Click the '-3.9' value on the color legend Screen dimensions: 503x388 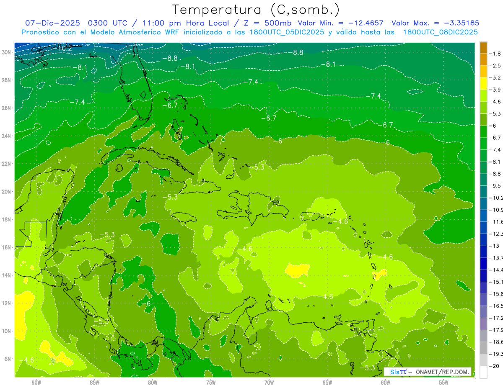(495, 90)
